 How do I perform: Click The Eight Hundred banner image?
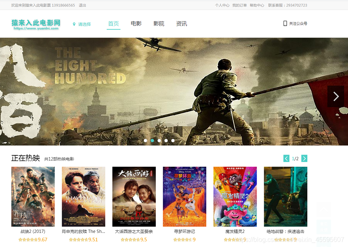tap(174, 92)
